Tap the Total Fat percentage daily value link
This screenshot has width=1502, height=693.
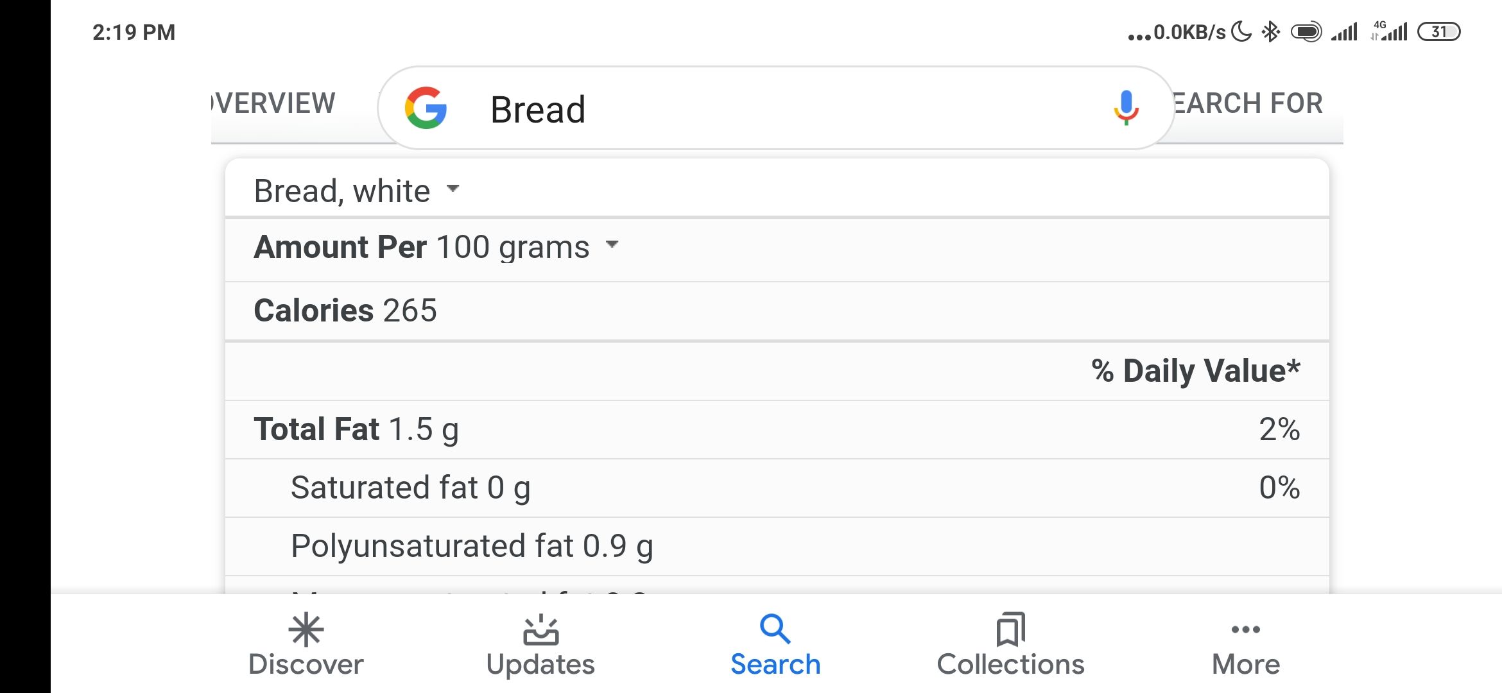click(x=1279, y=429)
